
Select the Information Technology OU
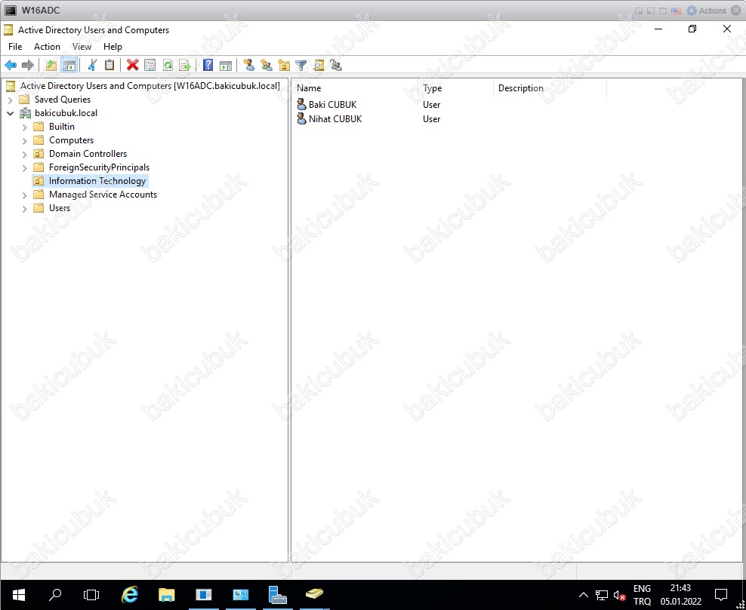pos(97,180)
